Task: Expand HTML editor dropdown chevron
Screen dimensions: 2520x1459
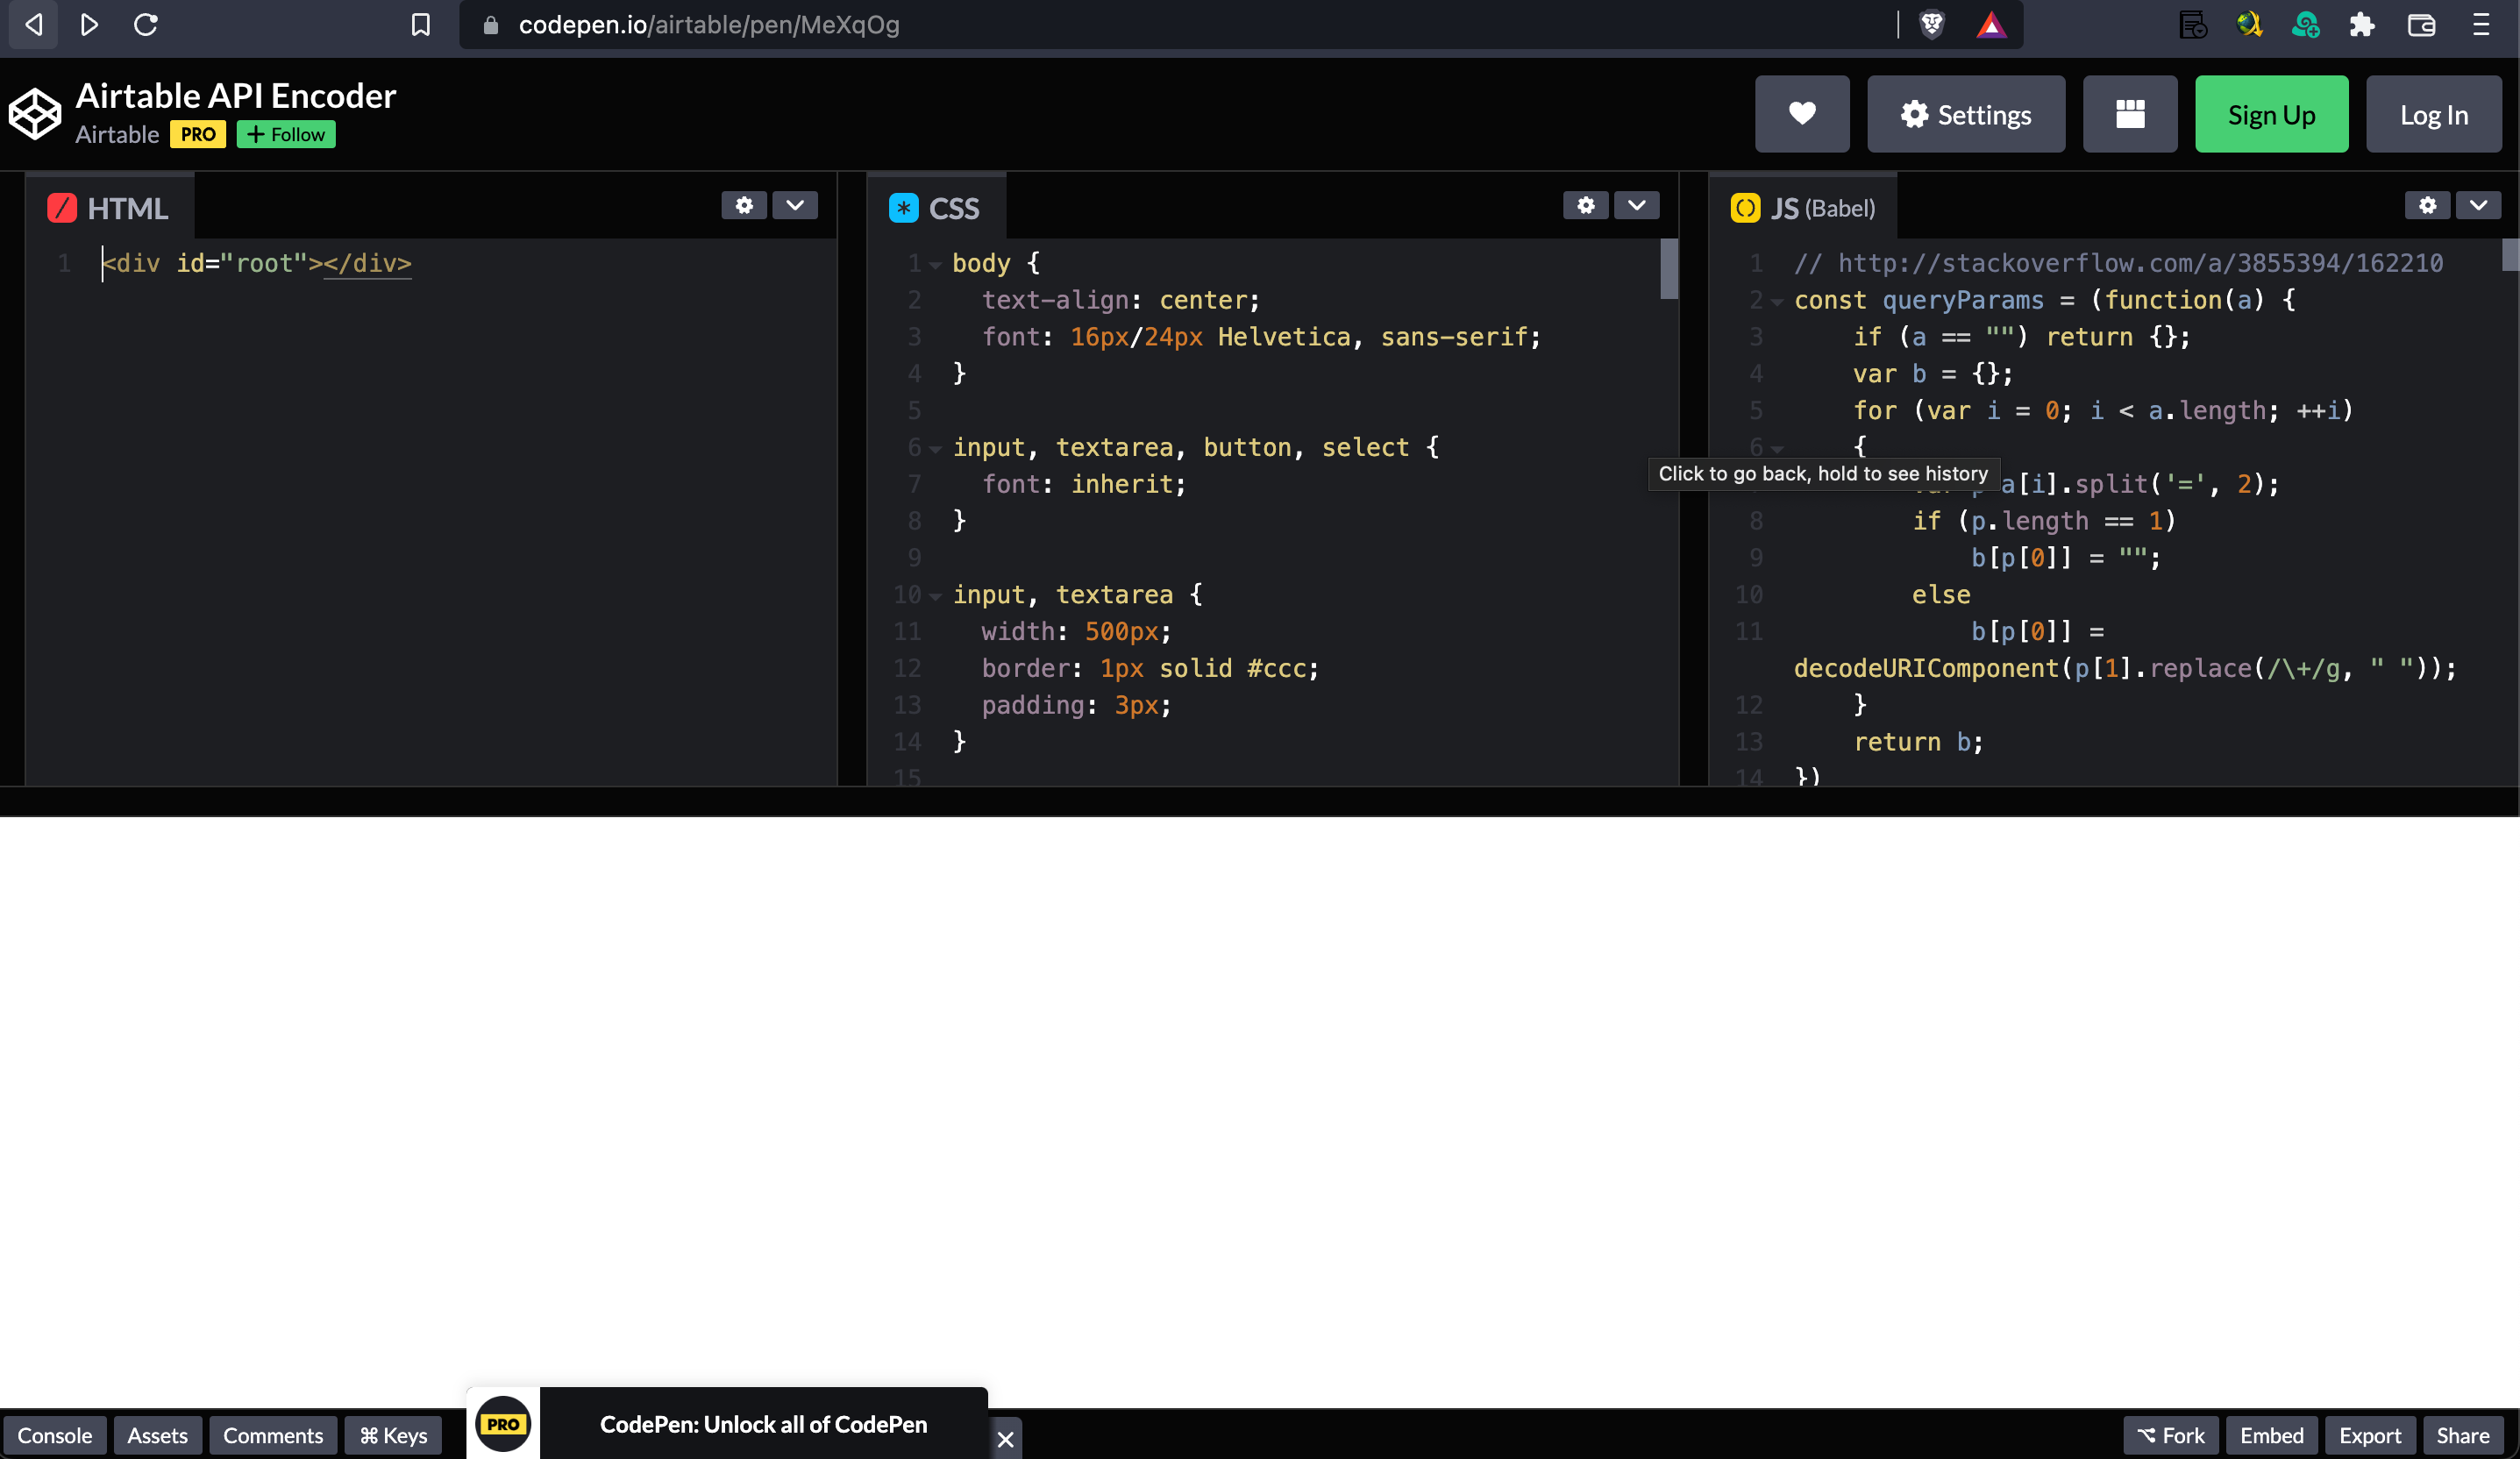Action: 795,205
